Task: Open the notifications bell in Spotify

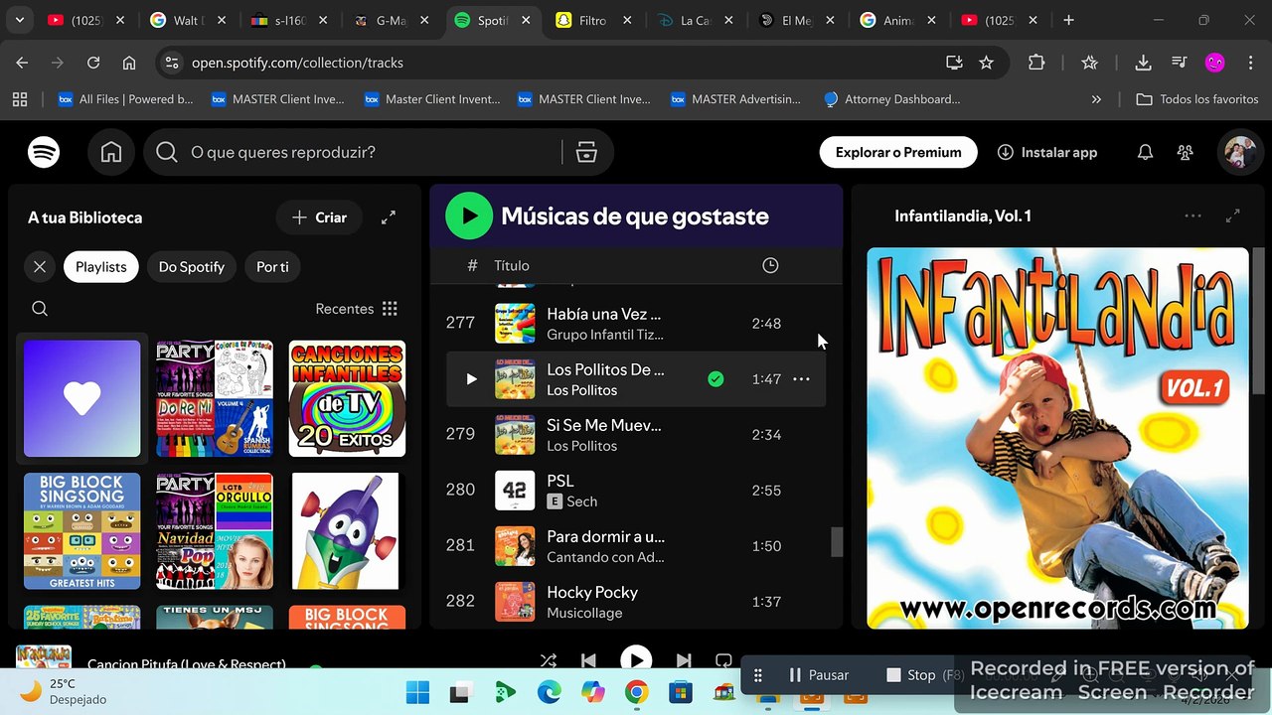Action: point(1145,153)
